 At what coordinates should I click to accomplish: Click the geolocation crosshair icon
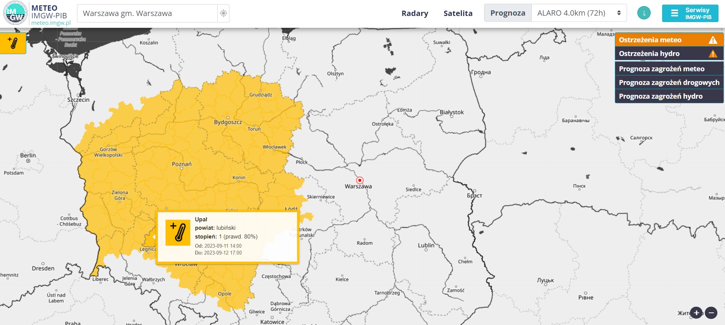(x=223, y=13)
